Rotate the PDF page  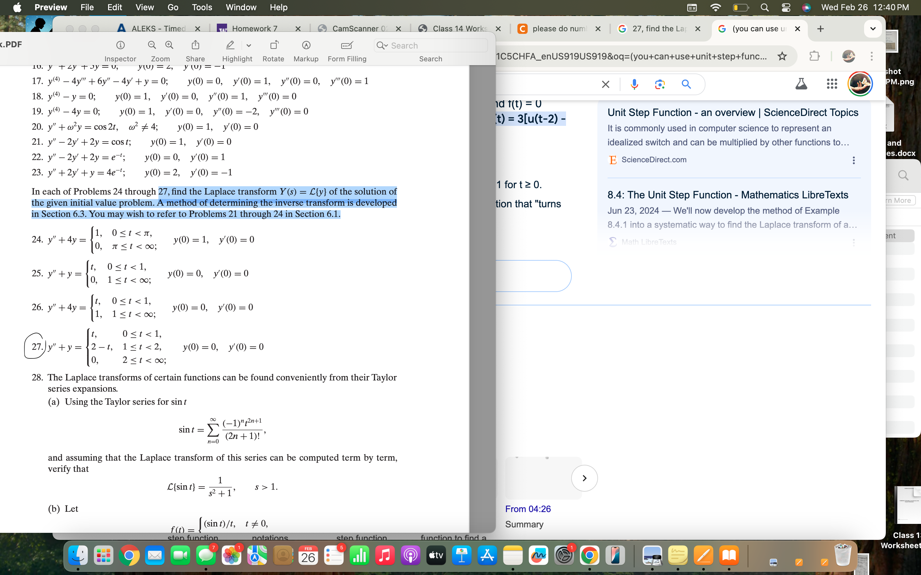coord(273,46)
